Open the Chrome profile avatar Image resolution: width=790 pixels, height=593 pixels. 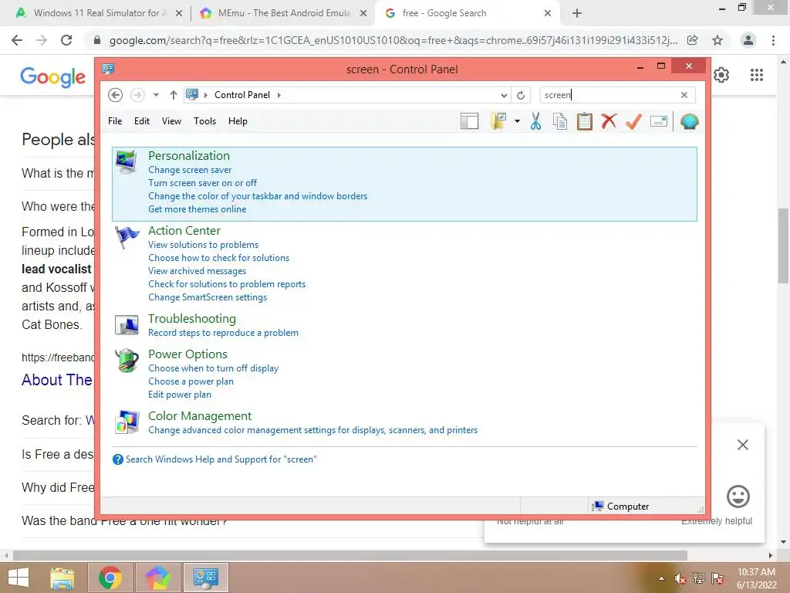pos(748,40)
